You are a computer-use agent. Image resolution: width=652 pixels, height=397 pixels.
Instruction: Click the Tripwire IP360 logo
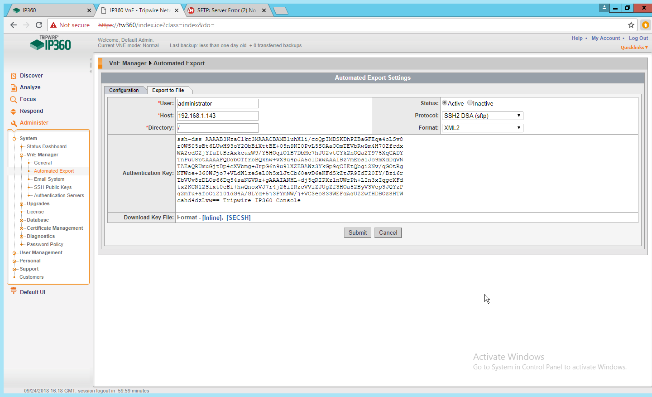(50, 44)
